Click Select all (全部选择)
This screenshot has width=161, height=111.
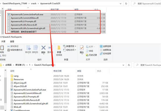click(105, 46)
